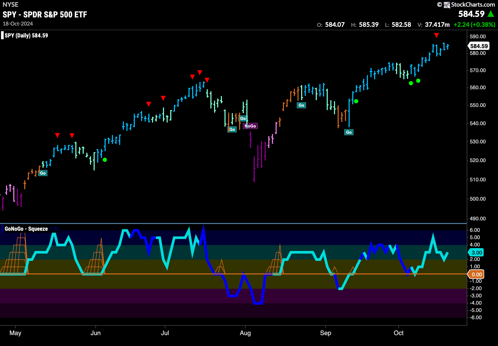The height and width of the screenshot is (346, 498).
Task: Click the 584.59 price tag on the axis
Action: pyautogui.click(x=479, y=46)
